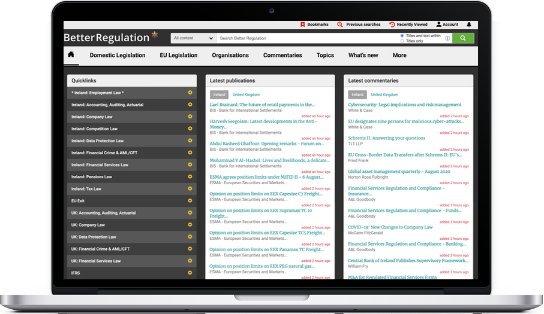Viewport: 544px width, 314px height.
Task: Switch Latest publications to United Kingdom
Action: (x=246, y=94)
